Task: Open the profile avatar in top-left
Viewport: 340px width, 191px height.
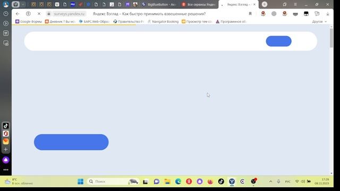Action: (6, 4)
